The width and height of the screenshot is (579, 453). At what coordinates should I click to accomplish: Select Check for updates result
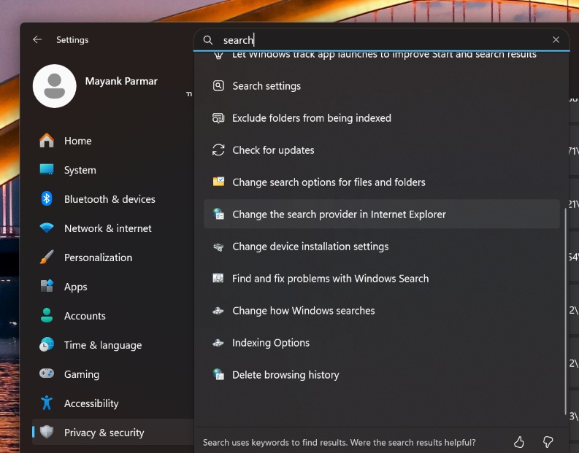click(x=381, y=150)
